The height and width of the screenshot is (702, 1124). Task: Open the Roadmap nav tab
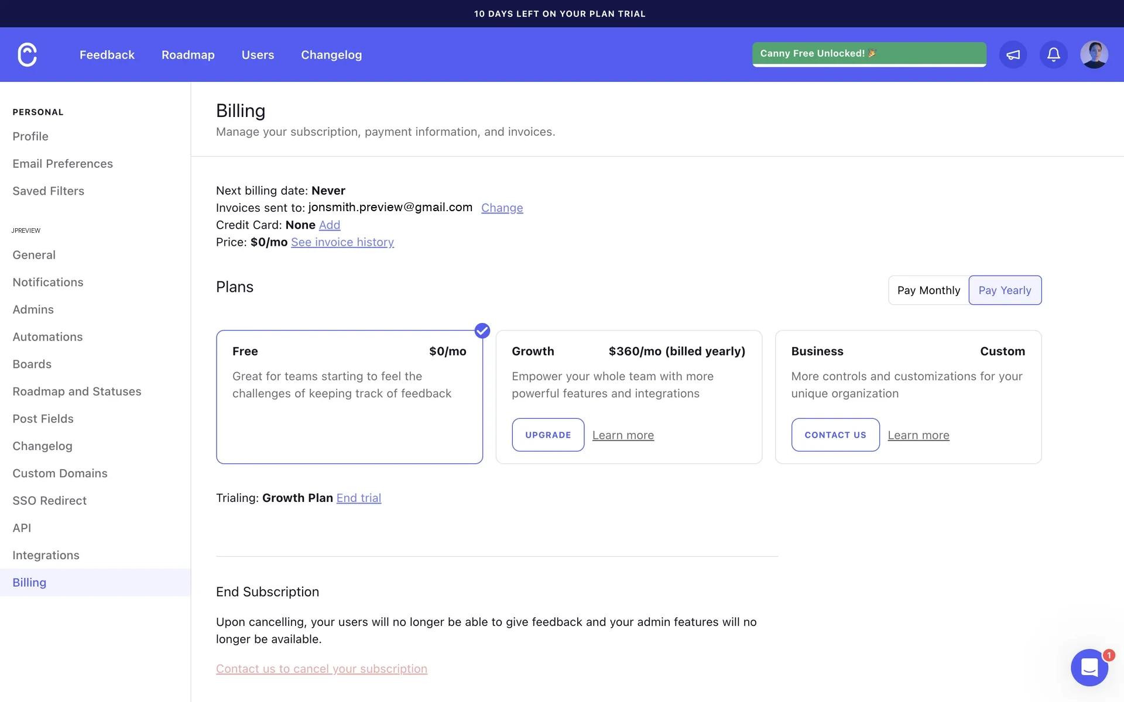pyautogui.click(x=188, y=54)
